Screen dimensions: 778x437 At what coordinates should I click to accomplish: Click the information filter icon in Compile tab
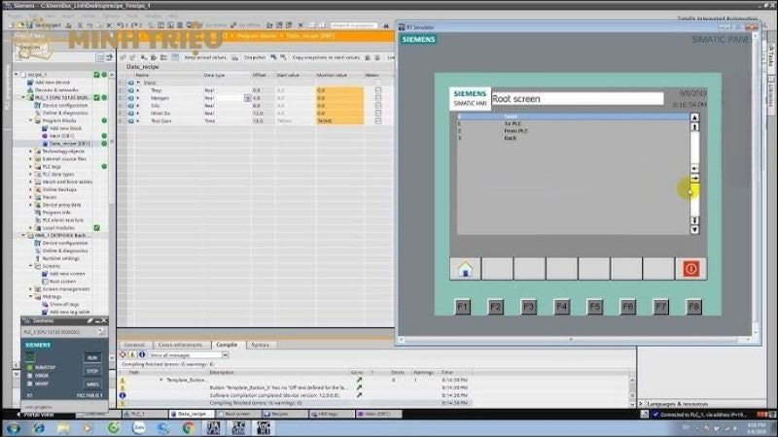(x=143, y=355)
